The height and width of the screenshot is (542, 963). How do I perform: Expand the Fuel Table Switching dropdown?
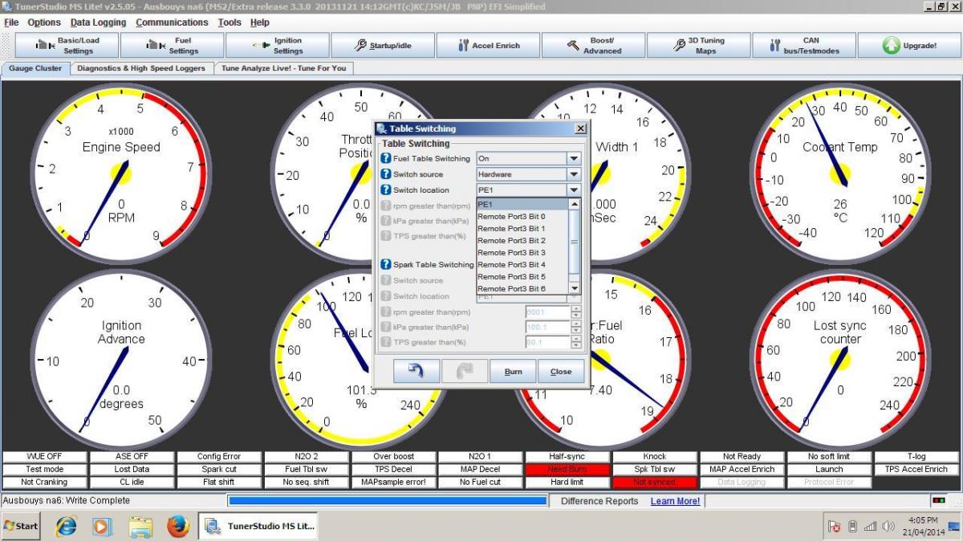pos(574,158)
